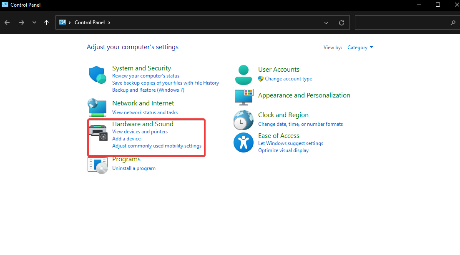Click Change account type link
Image resolution: width=460 pixels, height=255 pixels.
coord(288,79)
